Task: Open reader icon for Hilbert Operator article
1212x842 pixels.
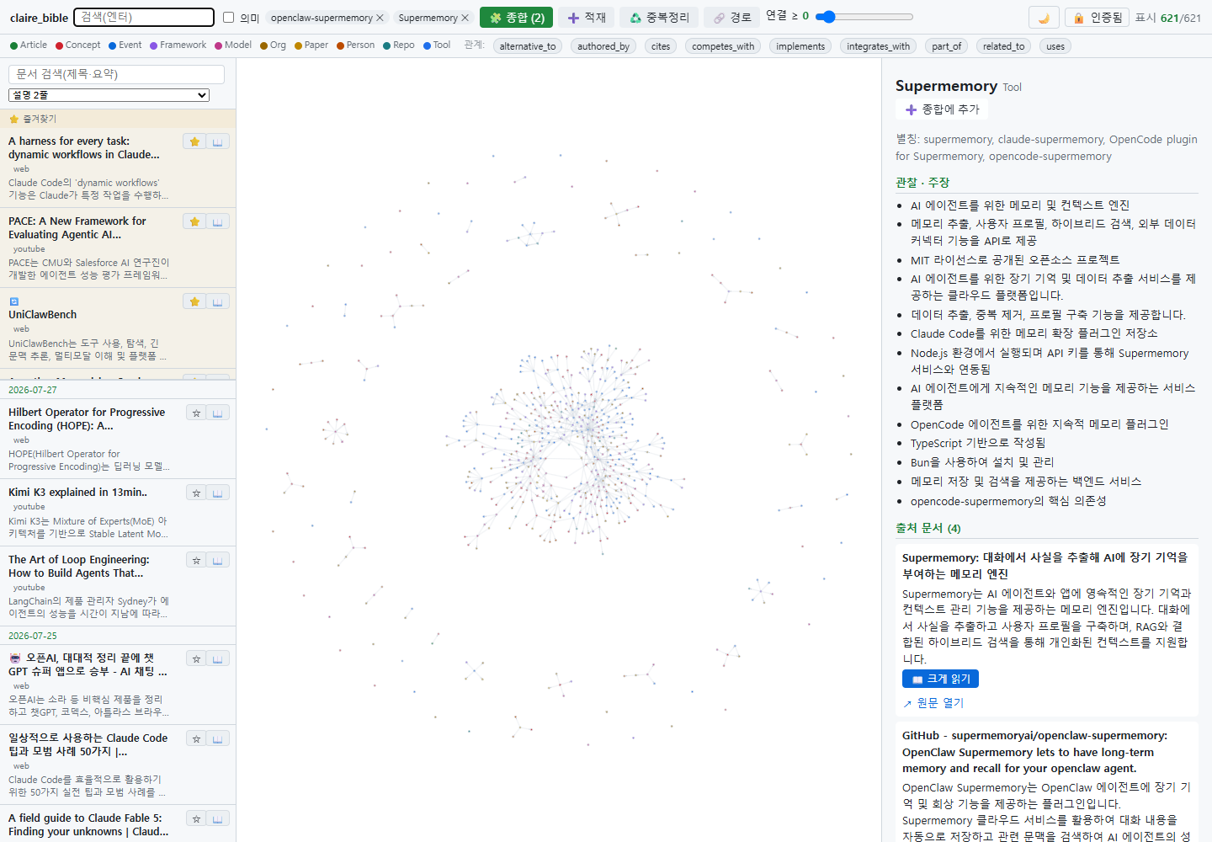Action: click(218, 413)
